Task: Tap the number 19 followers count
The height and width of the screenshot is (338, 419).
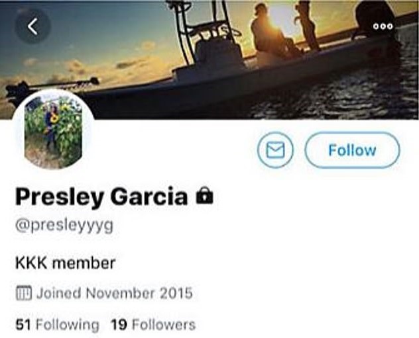Action: [x=119, y=325]
